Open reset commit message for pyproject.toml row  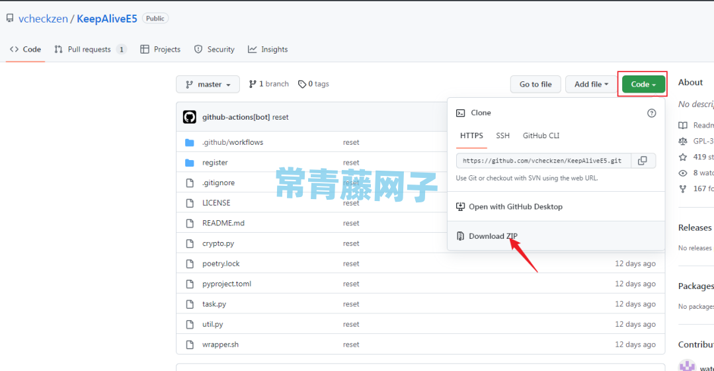tap(351, 284)
